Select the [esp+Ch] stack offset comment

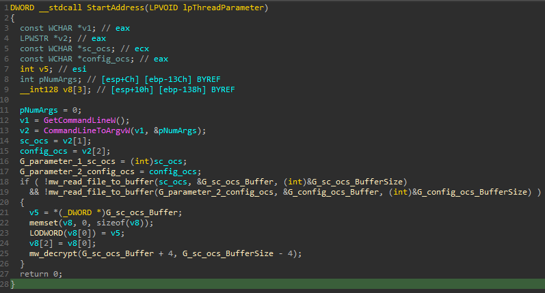coord(120,79)
